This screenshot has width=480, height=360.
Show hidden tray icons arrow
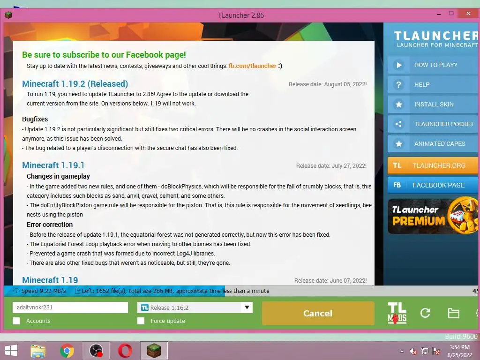point(402,351)
